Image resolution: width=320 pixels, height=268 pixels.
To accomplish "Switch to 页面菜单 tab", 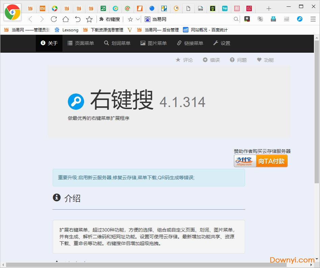I will [x=81, y=43].
